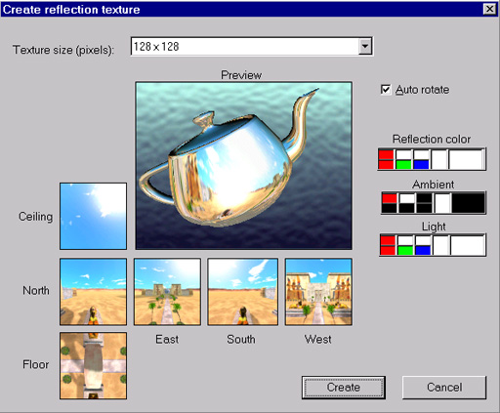Viewport: 500px width, 413px height.
Task: Click the South face texture thumbnail
Action: (242, 292)
